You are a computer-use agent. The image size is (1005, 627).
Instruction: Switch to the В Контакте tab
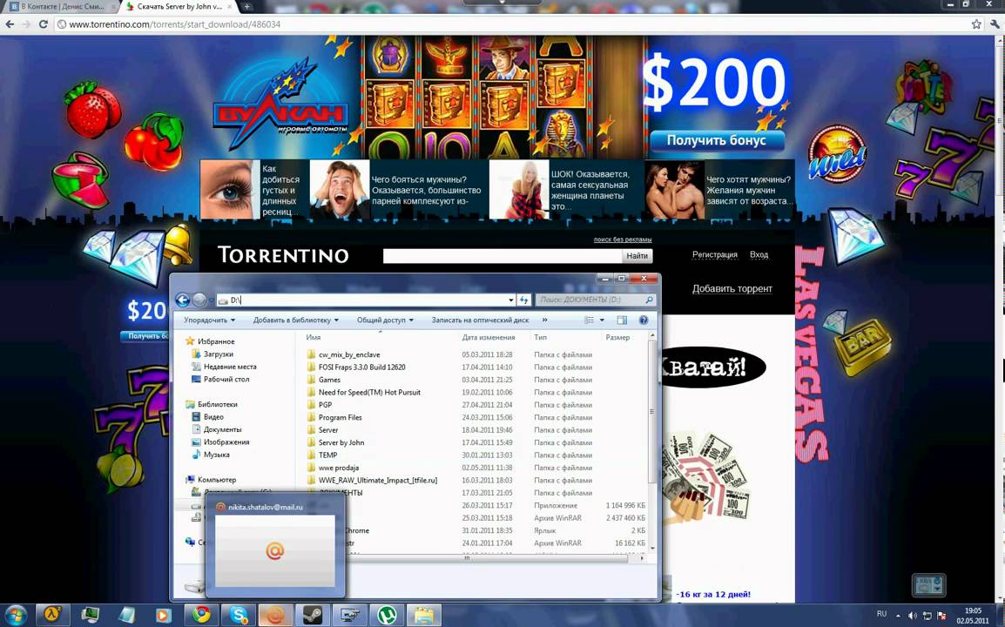pyautogui.click(x=61, y=6)
